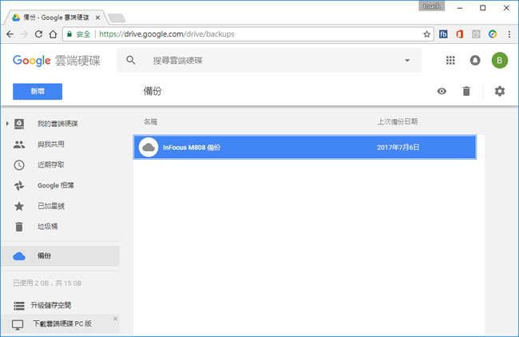Screen dimensions: 519x337
Task: Click the green 安全 secure site indicator
Action: point(79,34)
